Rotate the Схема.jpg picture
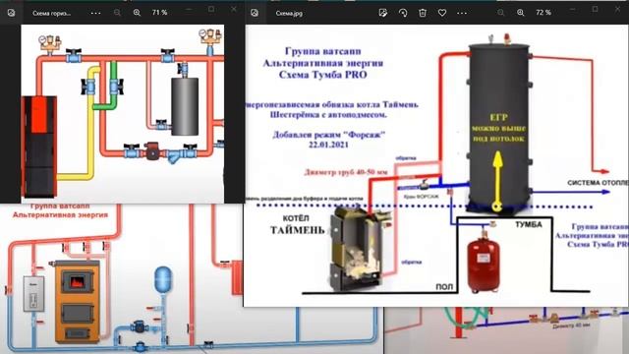Screen dimensions: 629x354 403,13
